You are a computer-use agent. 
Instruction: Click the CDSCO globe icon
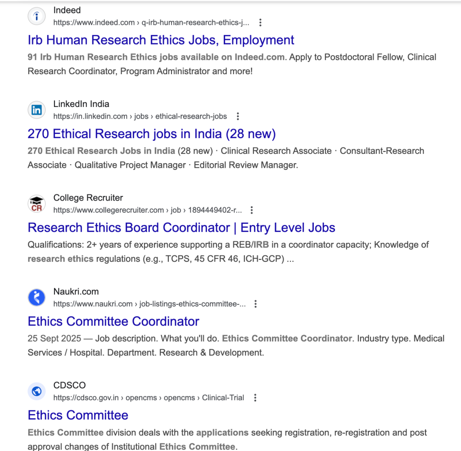coord(37,392)
